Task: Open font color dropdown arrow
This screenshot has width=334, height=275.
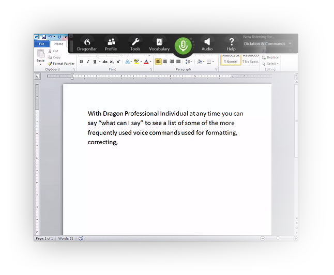Action: (x=150, y=62)
